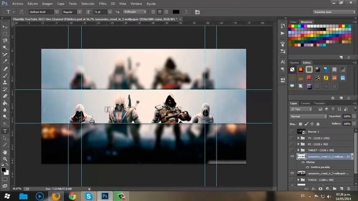
Task: Show the TV - (2120 x 1192) group
Action: click(x=292, y=138)
